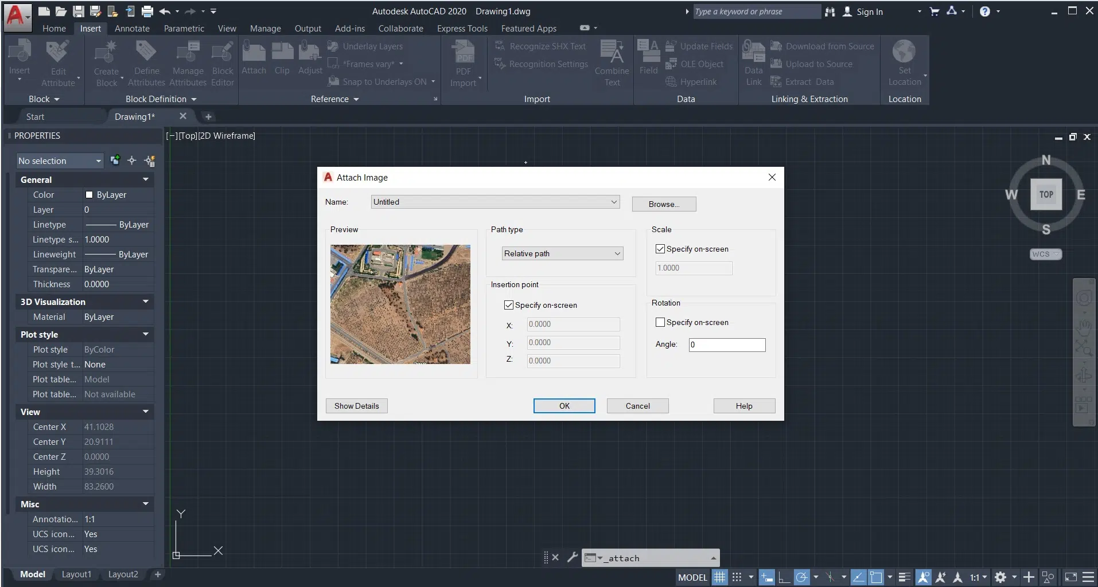Switch to the Annotate ribbon tab
Image resolution: width=1098 pixels, height=587 pixels.
tap(132, 29)
